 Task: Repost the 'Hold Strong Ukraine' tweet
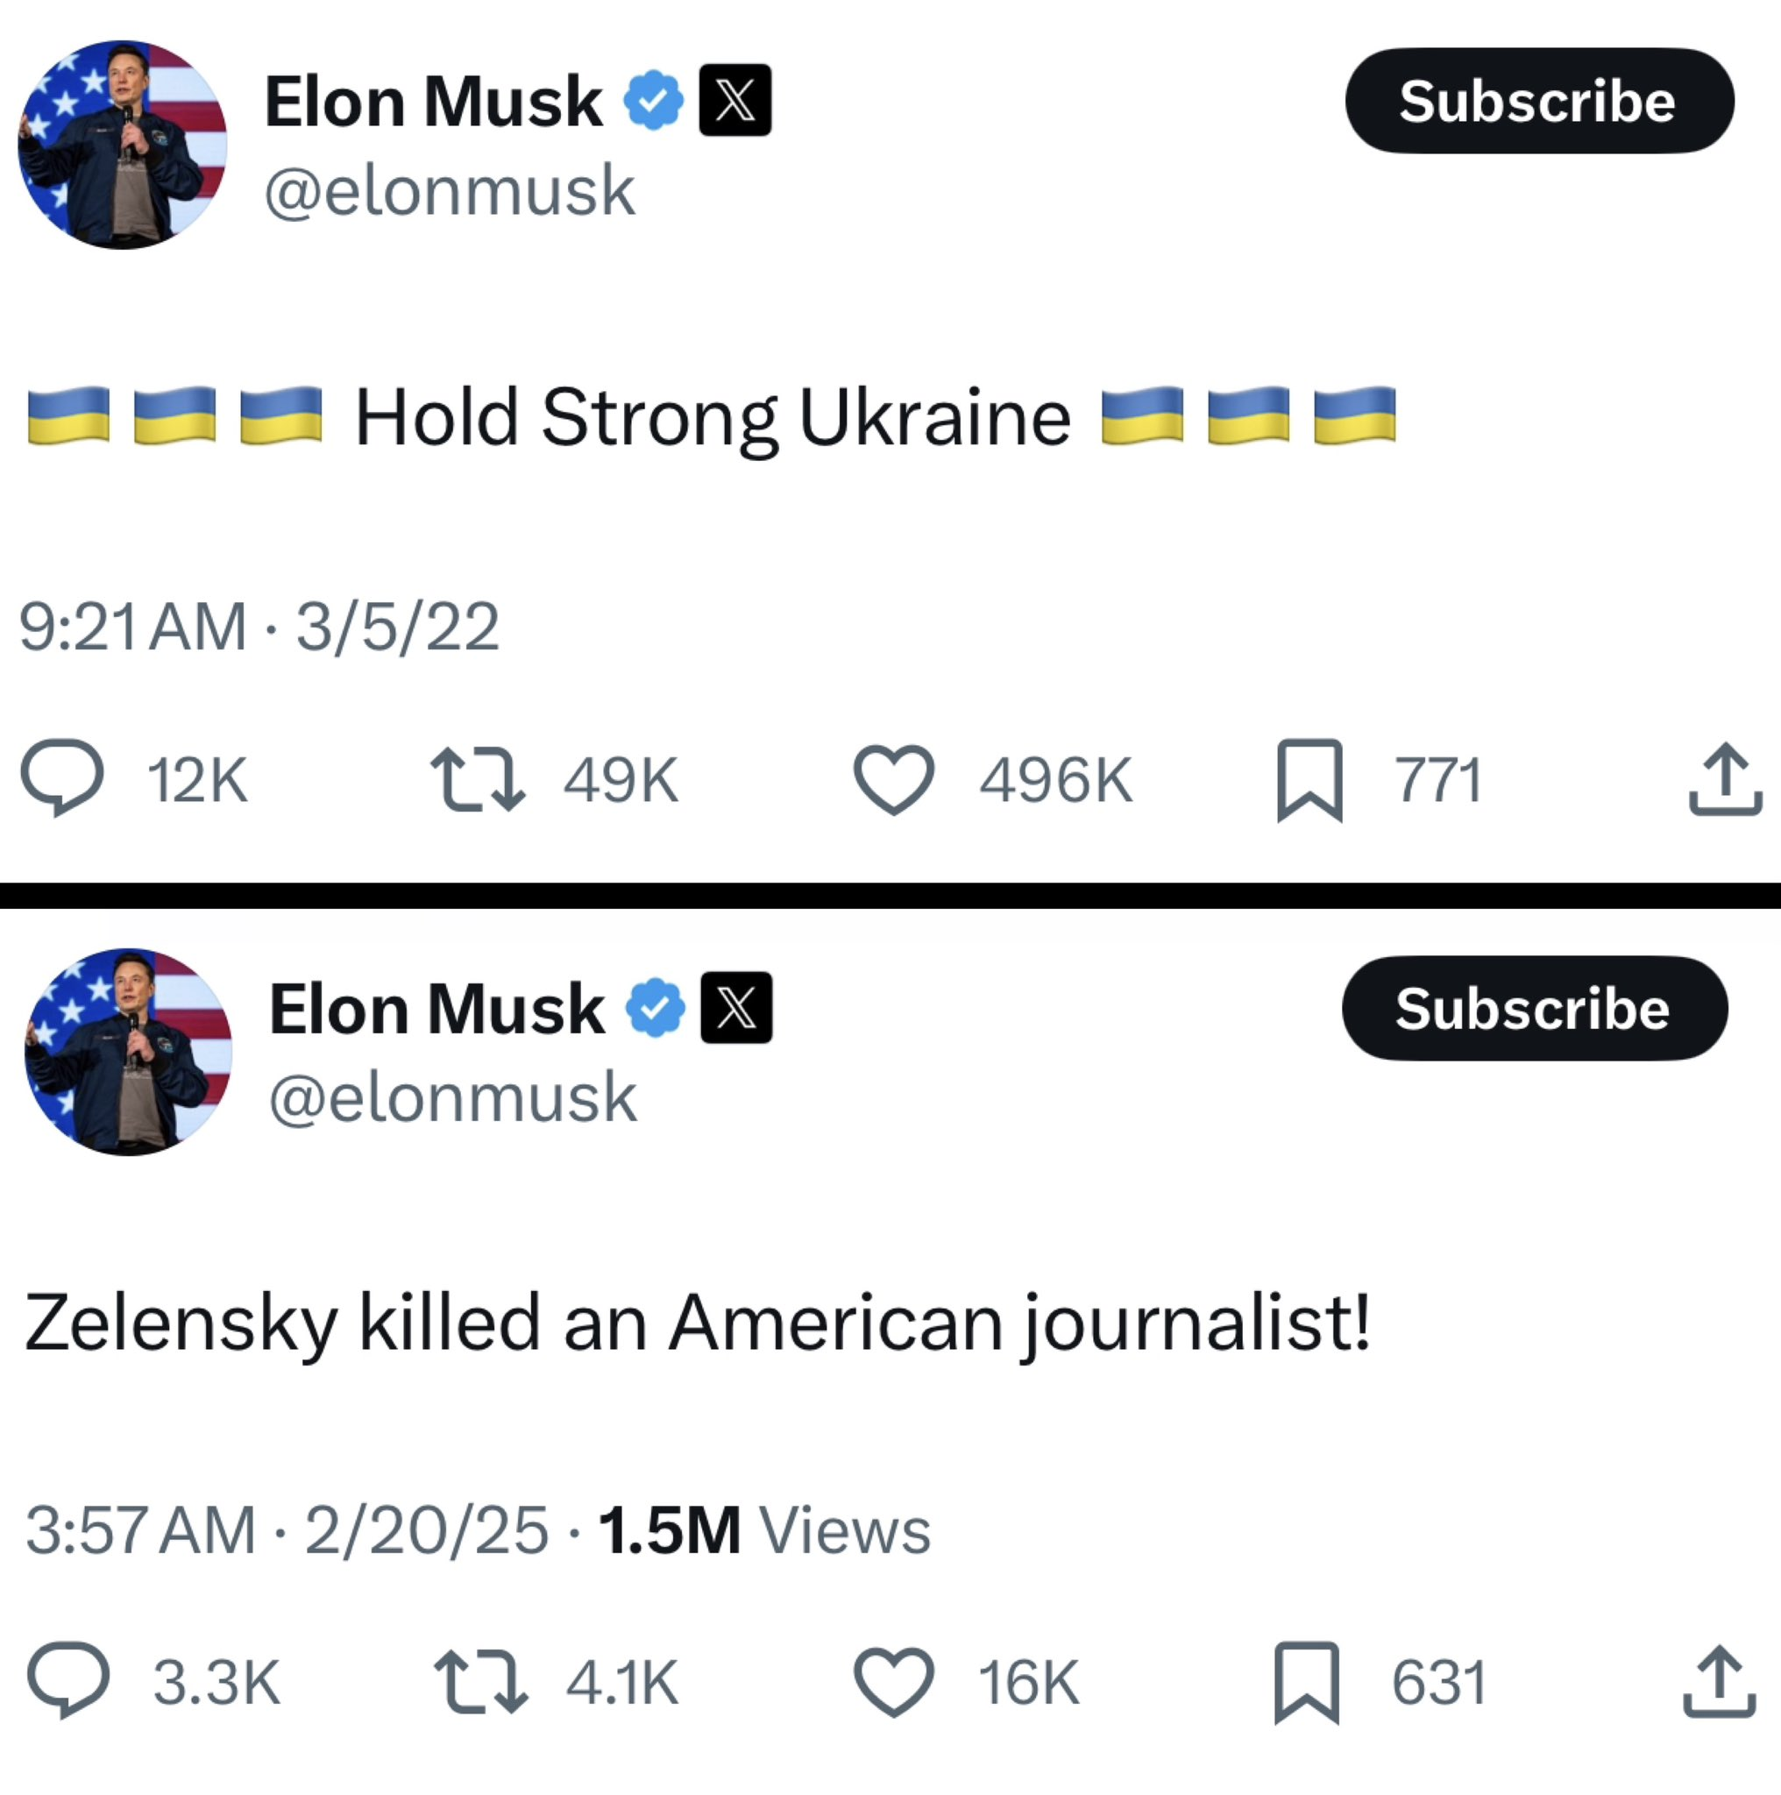[x=478, y=779]
